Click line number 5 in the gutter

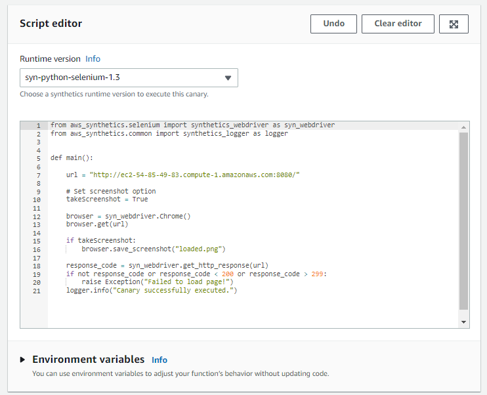[38, 158]
